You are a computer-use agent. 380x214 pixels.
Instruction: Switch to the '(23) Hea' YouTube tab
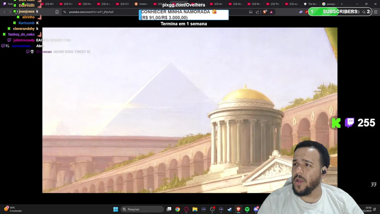85,4
